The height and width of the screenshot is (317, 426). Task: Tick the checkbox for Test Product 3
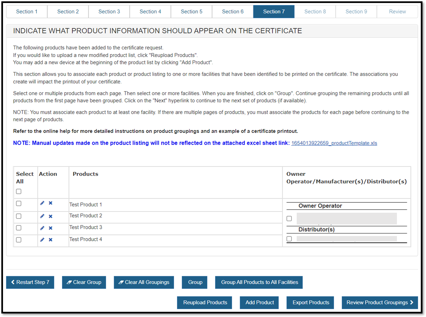(19, 228)
